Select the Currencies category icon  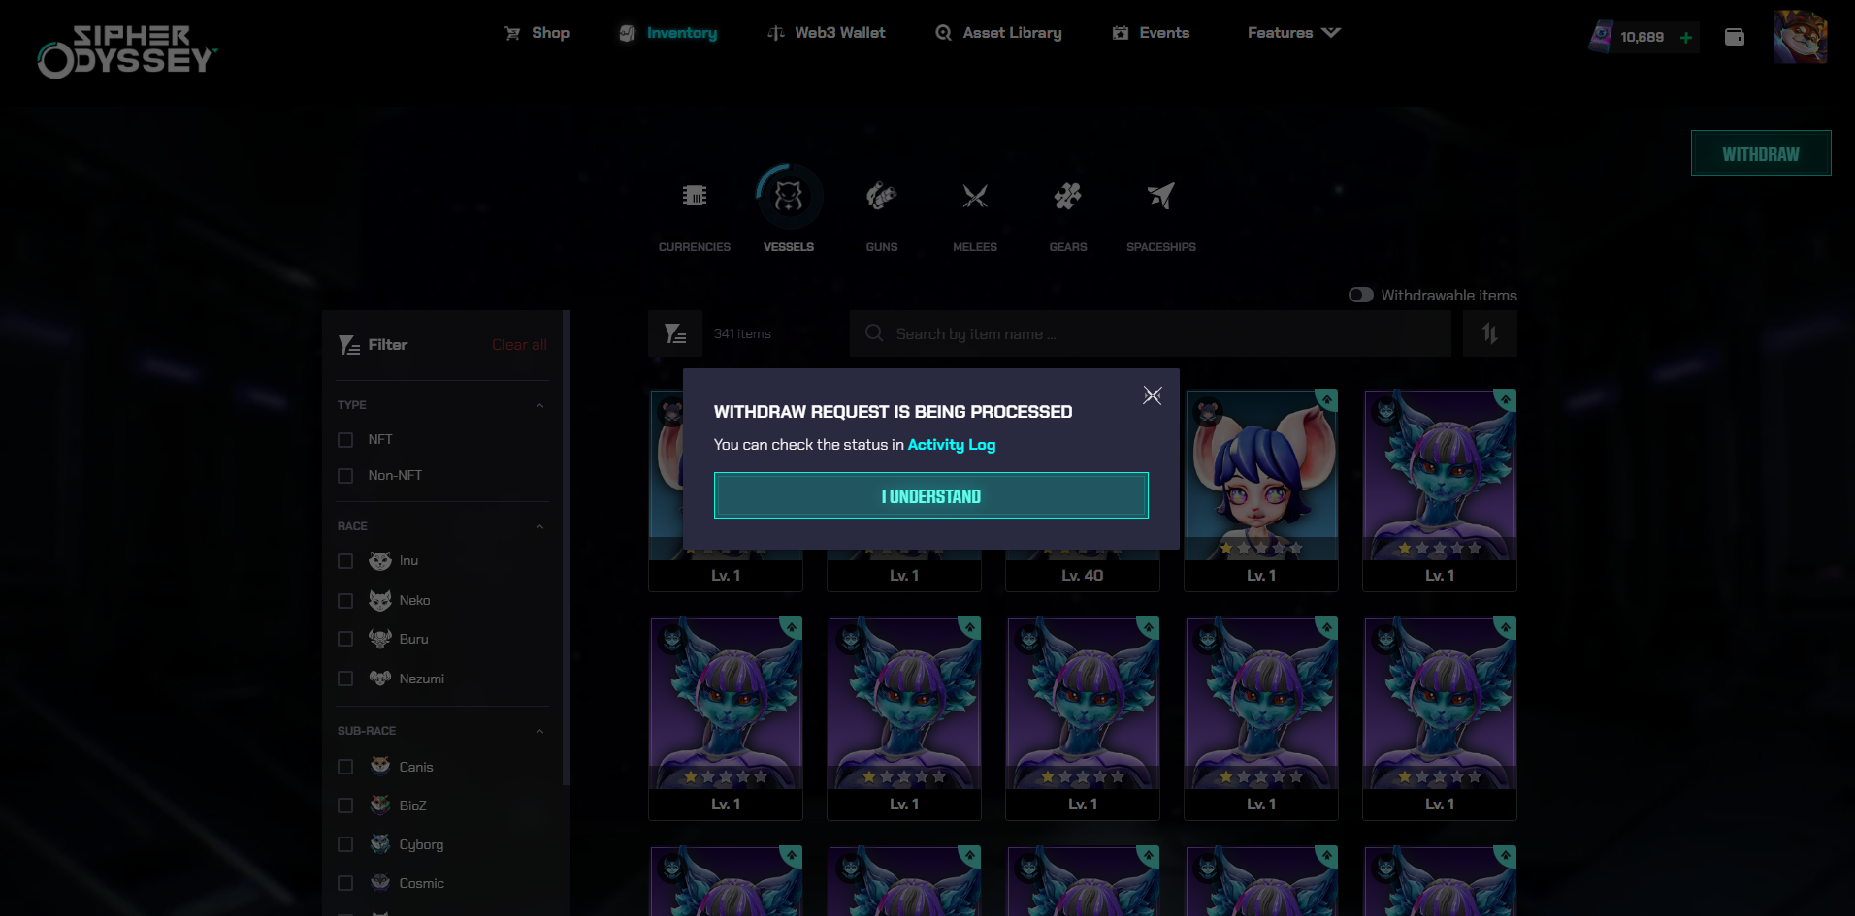[695, 196]
